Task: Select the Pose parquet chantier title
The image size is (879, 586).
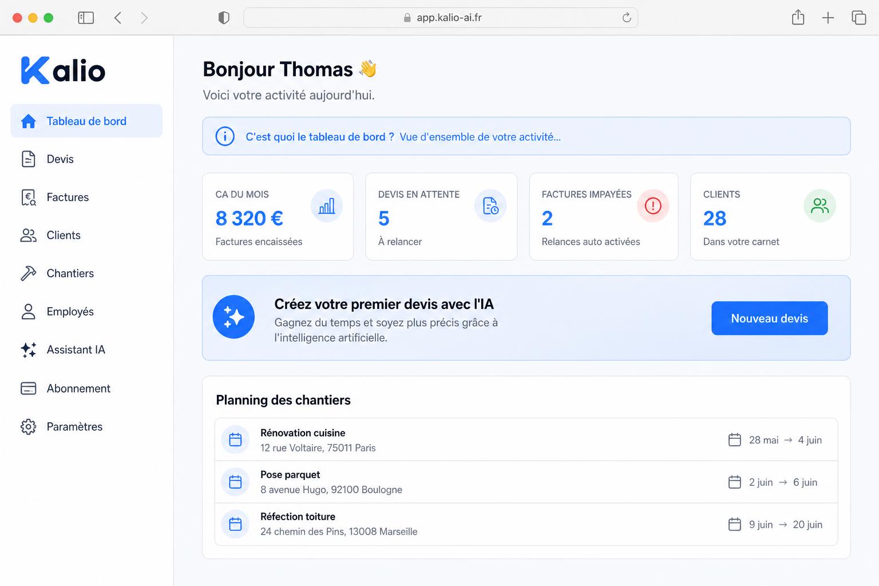Action: 290,474
